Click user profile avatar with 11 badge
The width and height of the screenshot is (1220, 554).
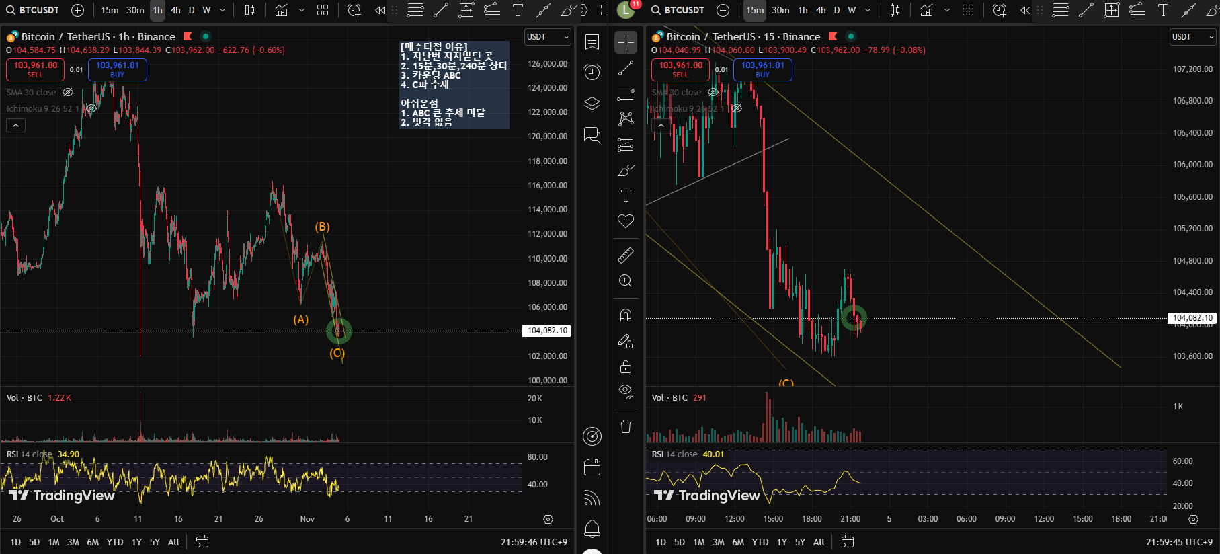tap(626, 10)
